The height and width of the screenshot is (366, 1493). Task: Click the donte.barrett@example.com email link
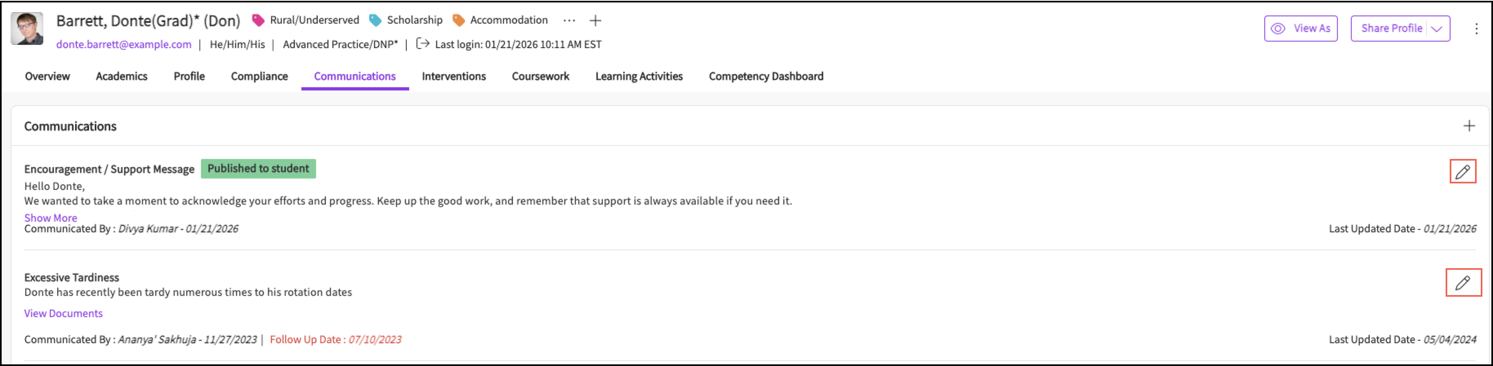tap(123, 44)
